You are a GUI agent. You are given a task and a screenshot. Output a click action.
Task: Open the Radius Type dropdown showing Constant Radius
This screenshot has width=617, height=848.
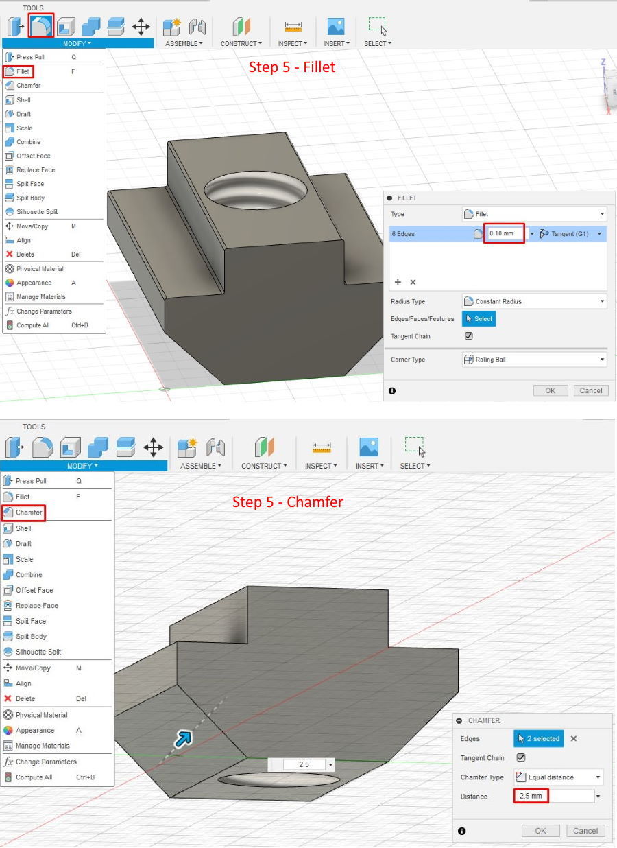point(534,301)
